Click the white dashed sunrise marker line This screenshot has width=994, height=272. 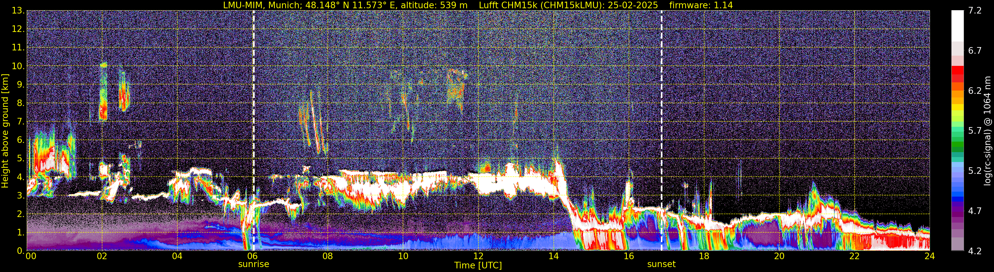[253, 131]
